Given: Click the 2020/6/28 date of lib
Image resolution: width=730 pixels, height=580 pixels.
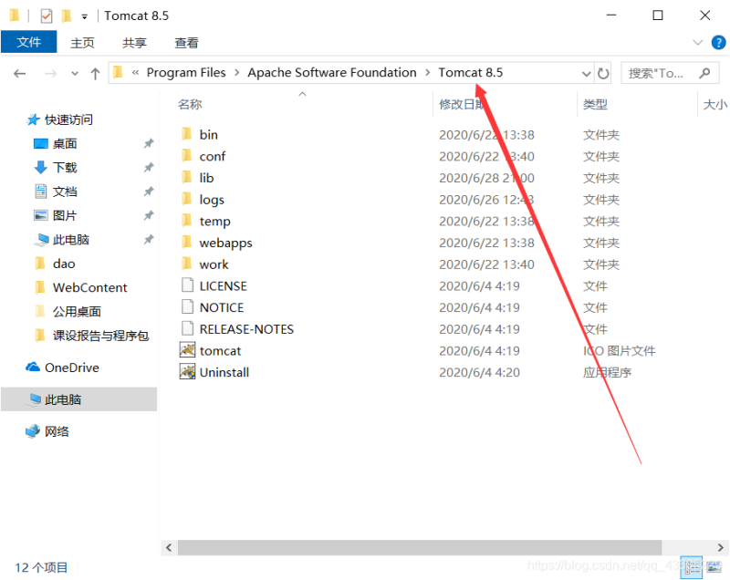Looking at the screenshot, I should click(x=486, y=178).
